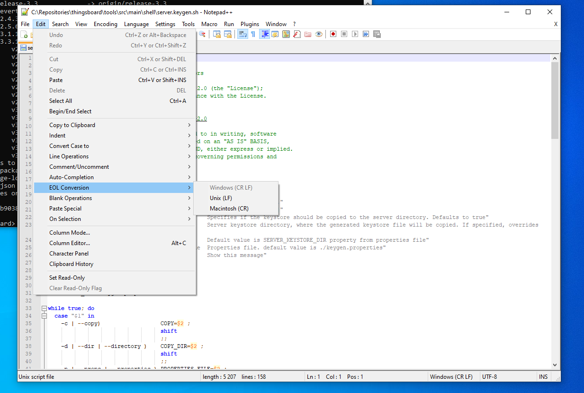Viewport: 584px width, 393px height.
Task: Open the Window menu
Action: (x=276, y=24)
